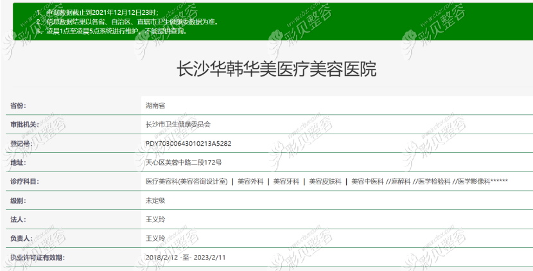Click the 诊疗科目 value beginning 医疗美容科
Screen dimensions: 533x271
327,182
